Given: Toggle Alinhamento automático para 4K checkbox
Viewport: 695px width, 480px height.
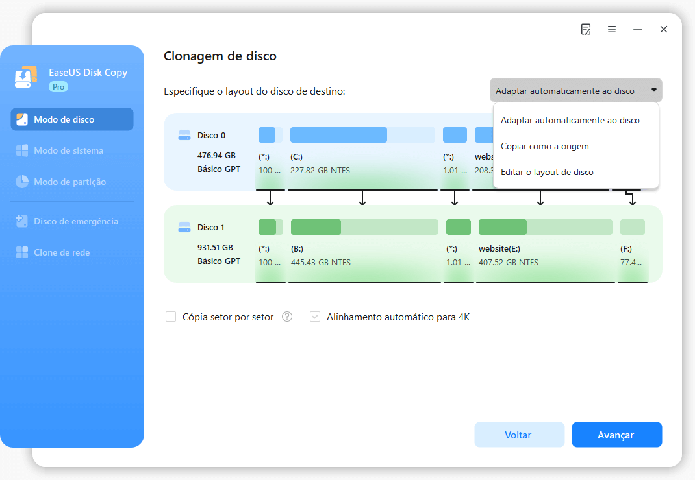Looking at the screenshot, I should (315, 317).
